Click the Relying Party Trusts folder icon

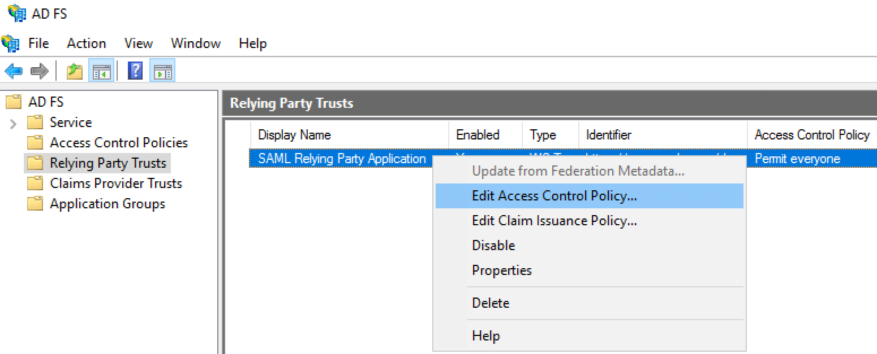click(x=35, y=163)
